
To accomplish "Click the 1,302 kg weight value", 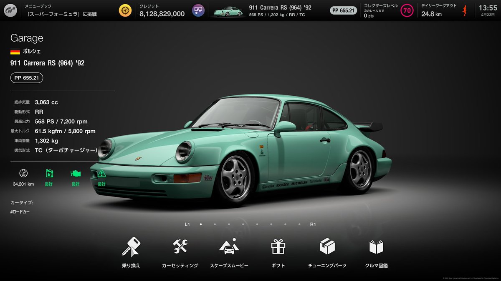I will 46,141.
